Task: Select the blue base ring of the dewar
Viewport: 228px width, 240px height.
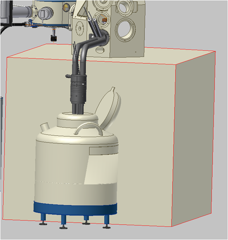Action: coord(75,209)
